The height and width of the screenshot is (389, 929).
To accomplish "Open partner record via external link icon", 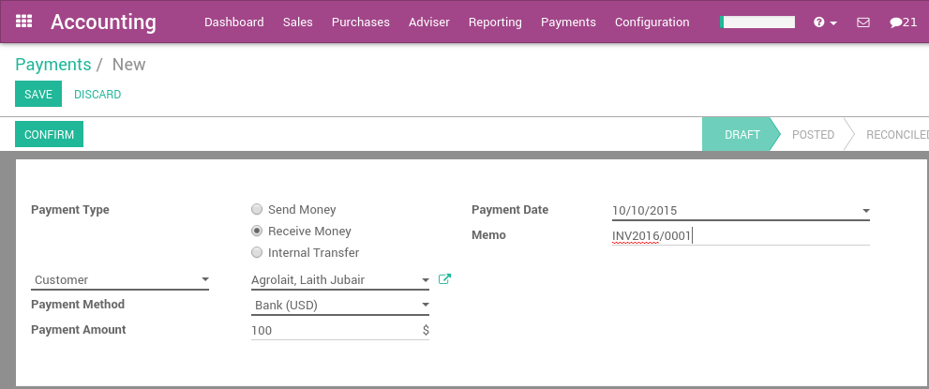I will 445,279.
